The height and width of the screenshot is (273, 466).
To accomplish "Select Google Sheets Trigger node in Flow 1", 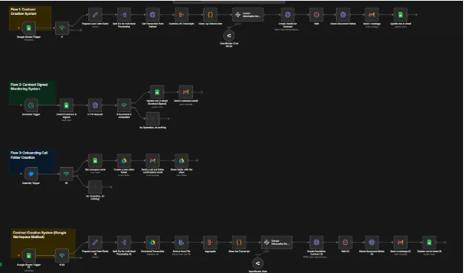I will (x=29, y=28).
